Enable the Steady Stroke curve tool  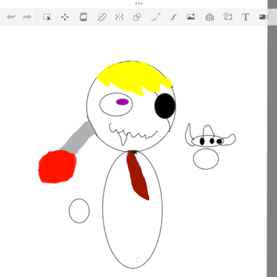coord(174,17)
